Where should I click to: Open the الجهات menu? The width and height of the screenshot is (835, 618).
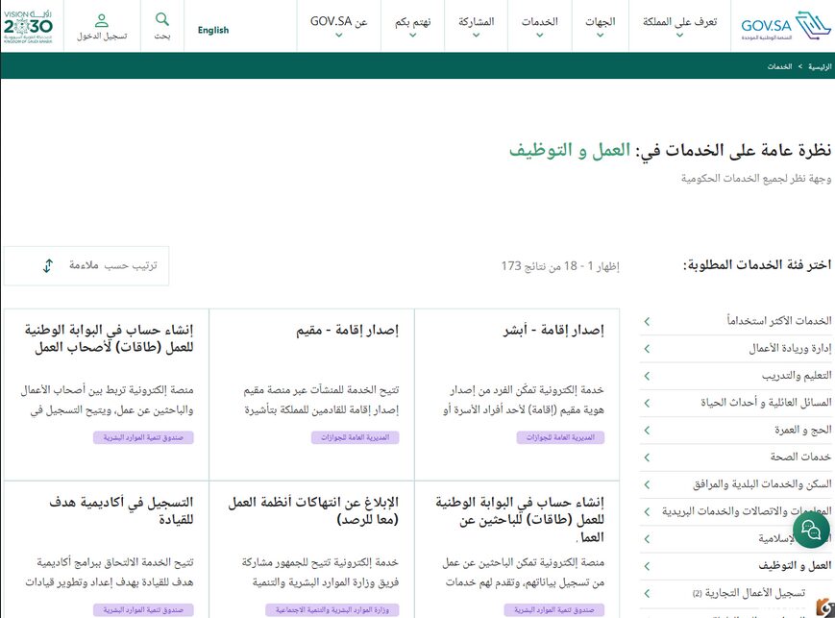[601, 26]
